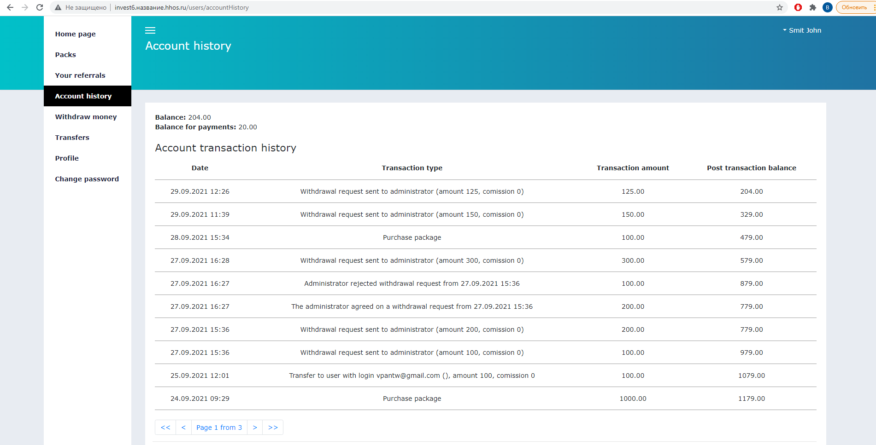
Task: Bookmark this page with the star icon
Action: 780,7
